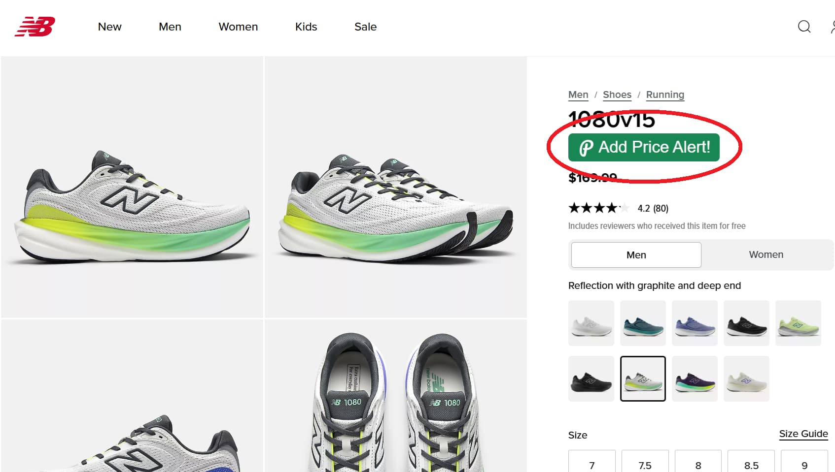Open the New arrivals menu
Viewport: 835px width, 472px height.
coord(109,27)
